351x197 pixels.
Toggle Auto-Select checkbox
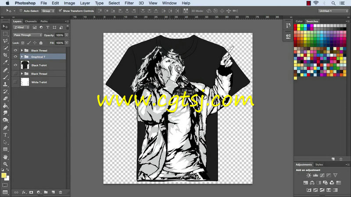[21, 11]
